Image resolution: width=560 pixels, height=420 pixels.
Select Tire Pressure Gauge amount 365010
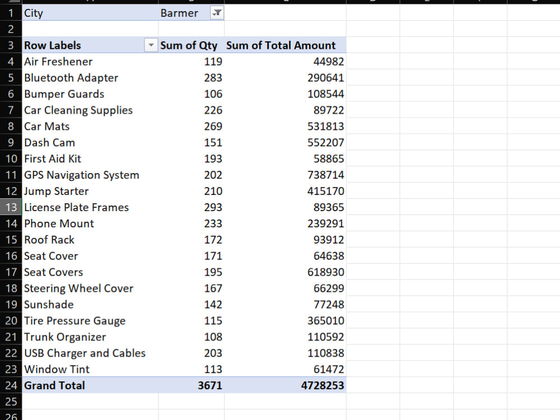(x=286, y=320)
